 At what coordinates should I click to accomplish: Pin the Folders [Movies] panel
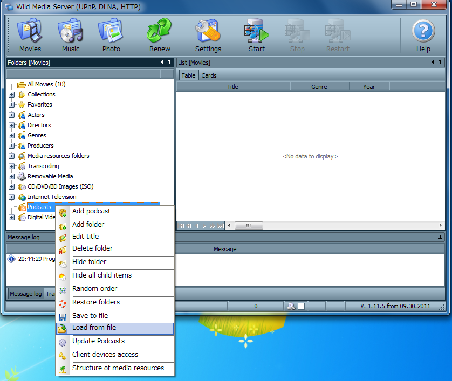point(169,63)
